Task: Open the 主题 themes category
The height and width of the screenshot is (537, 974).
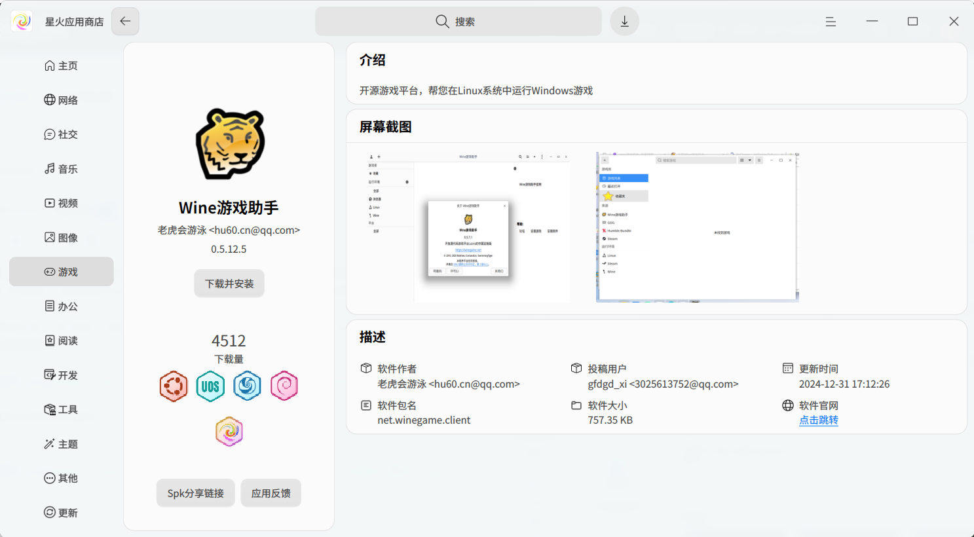Action: point(62,444)
